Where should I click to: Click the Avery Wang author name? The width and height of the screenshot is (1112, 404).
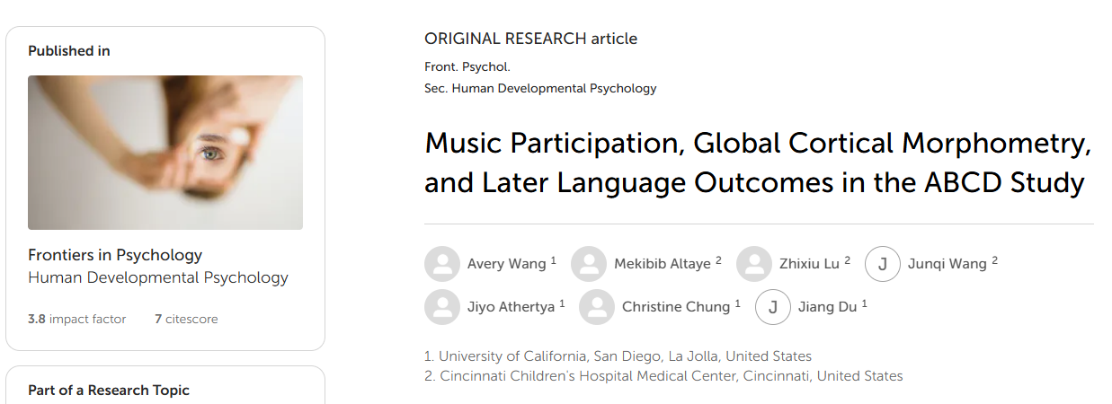coord(506,264)
